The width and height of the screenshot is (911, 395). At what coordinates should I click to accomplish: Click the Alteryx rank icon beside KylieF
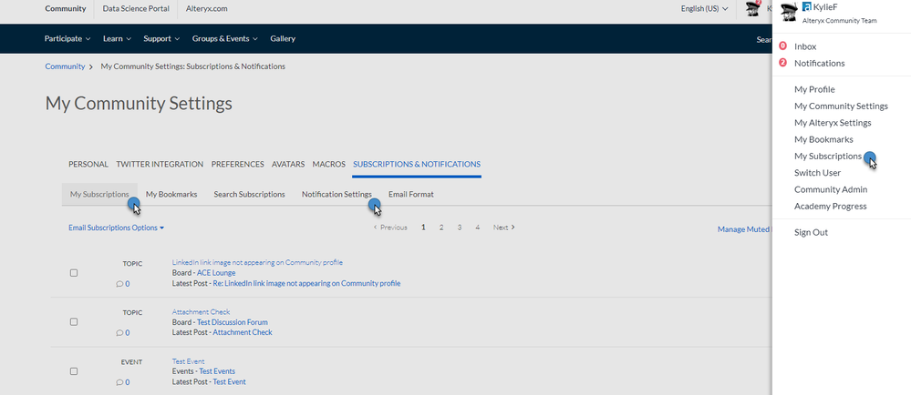tap(806, 7)
